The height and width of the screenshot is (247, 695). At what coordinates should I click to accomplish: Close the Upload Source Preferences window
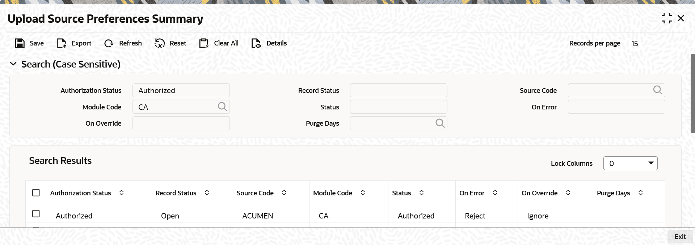[681, 18]
